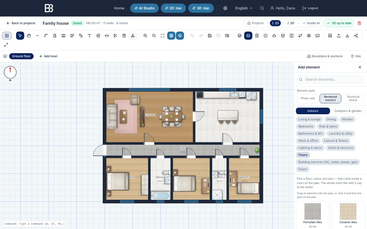This screenshot has height=229, width=367.
Task: Open the English language dropdown
Action: [x=244, y=8]
